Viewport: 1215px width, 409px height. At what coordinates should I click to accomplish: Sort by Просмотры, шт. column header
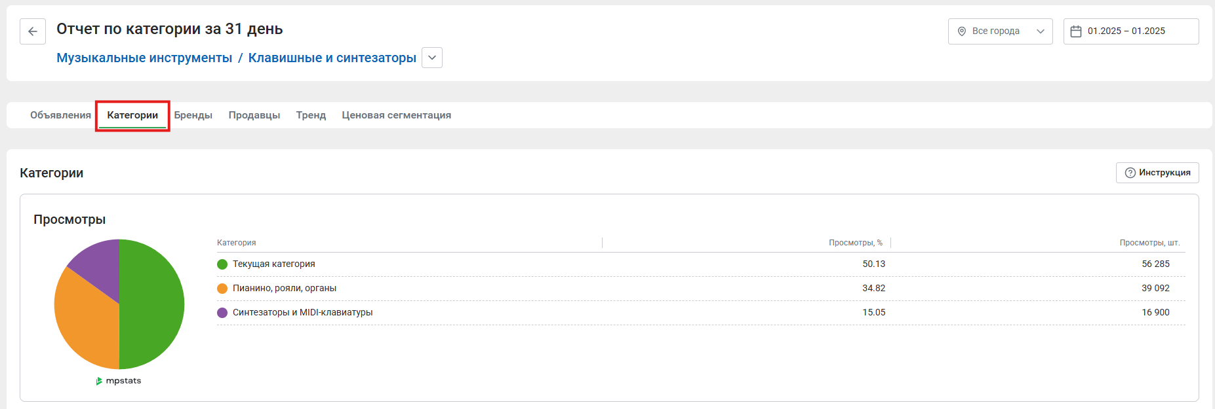[1149, 243]
